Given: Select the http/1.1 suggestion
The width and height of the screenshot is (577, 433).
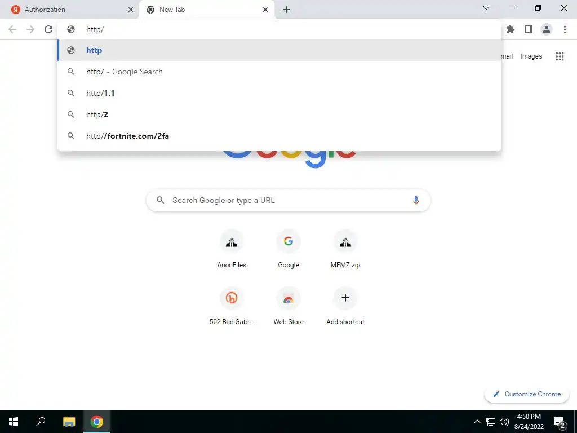Looking at the screenshot, I should coord(279,93).
